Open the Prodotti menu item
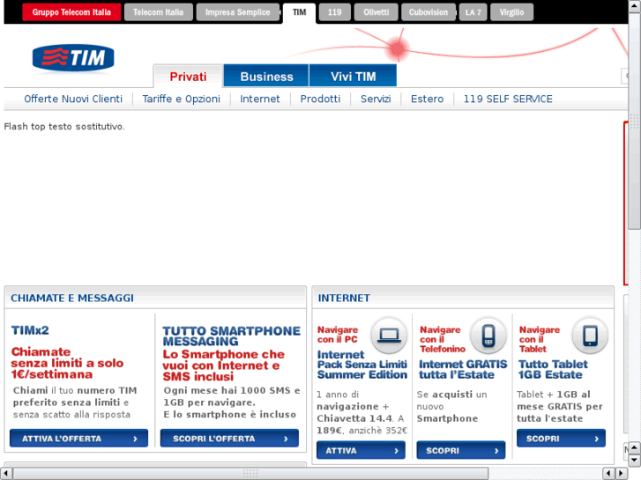Viewport: 641px width, 480px height. [x=320, y=99]
